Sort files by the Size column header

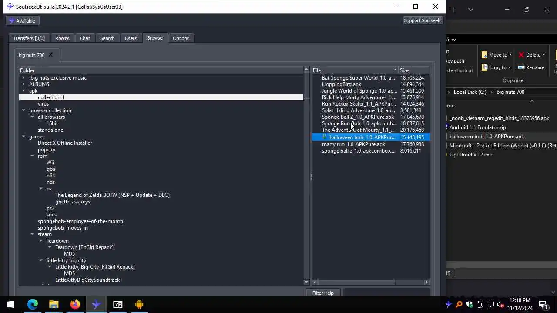point(414,70)
